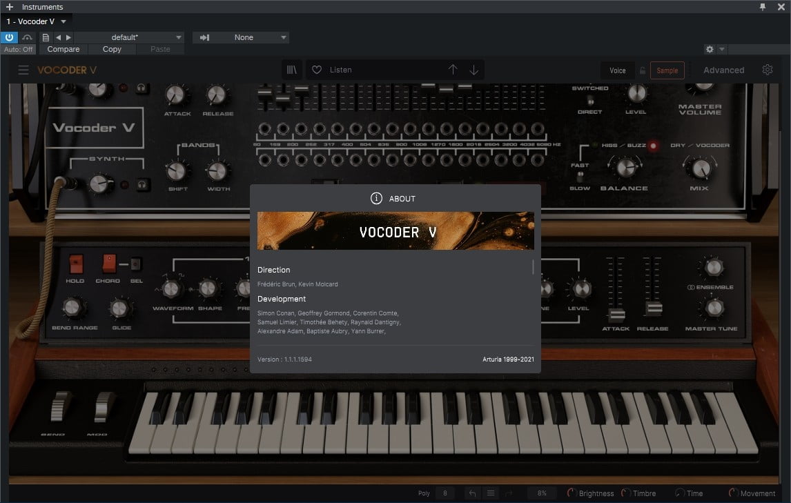Click the Version 1.1.1.1594 text
Image resolution: width=791 pixels, height=503 pixels.
pos(284,359)
